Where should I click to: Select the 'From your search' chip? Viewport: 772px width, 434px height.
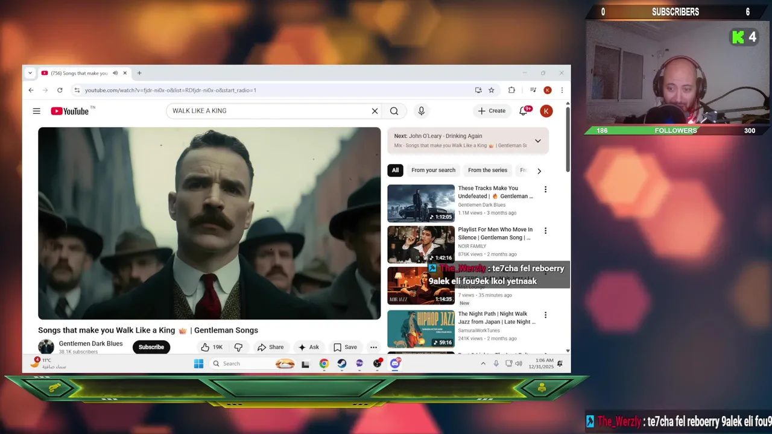(x=433, y=171)
